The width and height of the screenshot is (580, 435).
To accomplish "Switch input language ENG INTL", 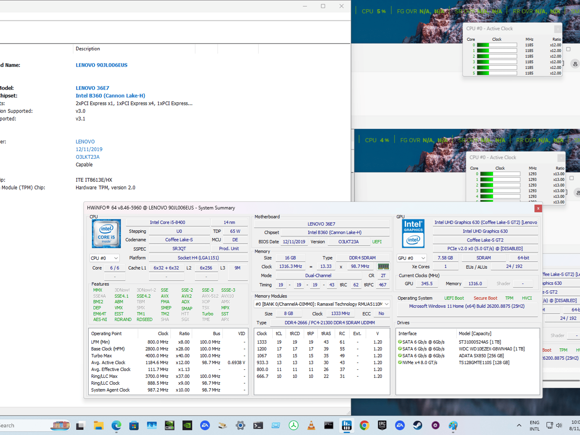I will (x=535, y=426).
